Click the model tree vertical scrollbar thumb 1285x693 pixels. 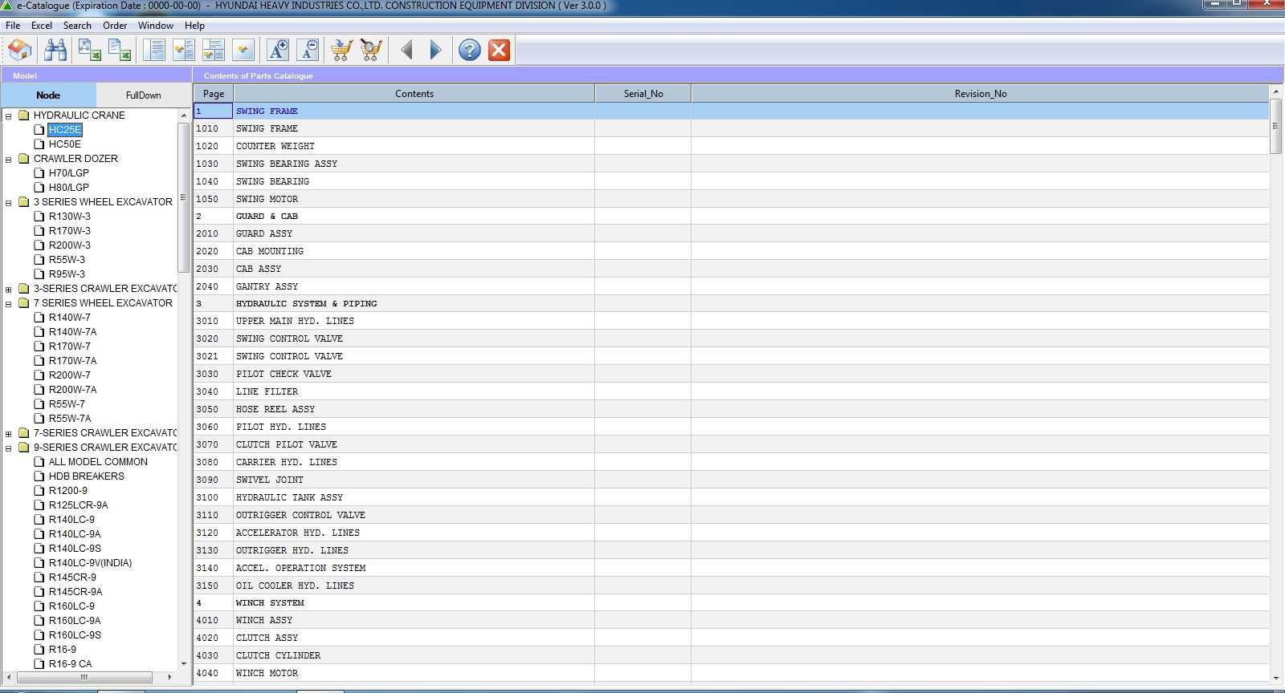pos(183,197)
